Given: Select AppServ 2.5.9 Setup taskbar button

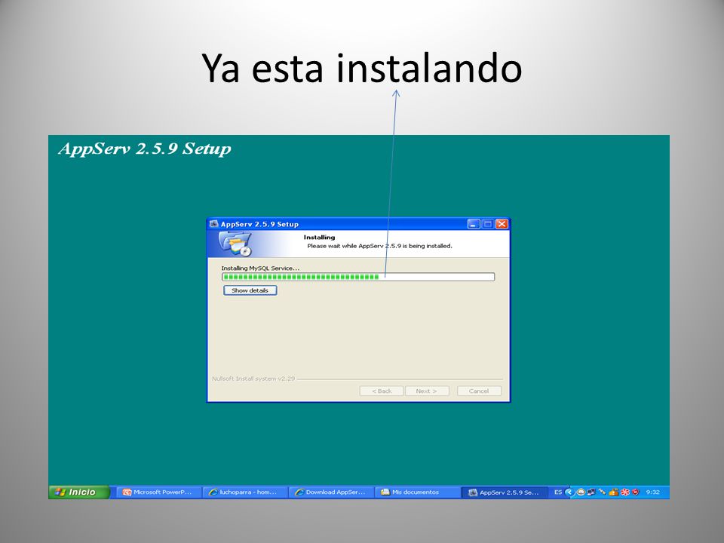Looking at the screenshot, I should click(x=505, y=492).
